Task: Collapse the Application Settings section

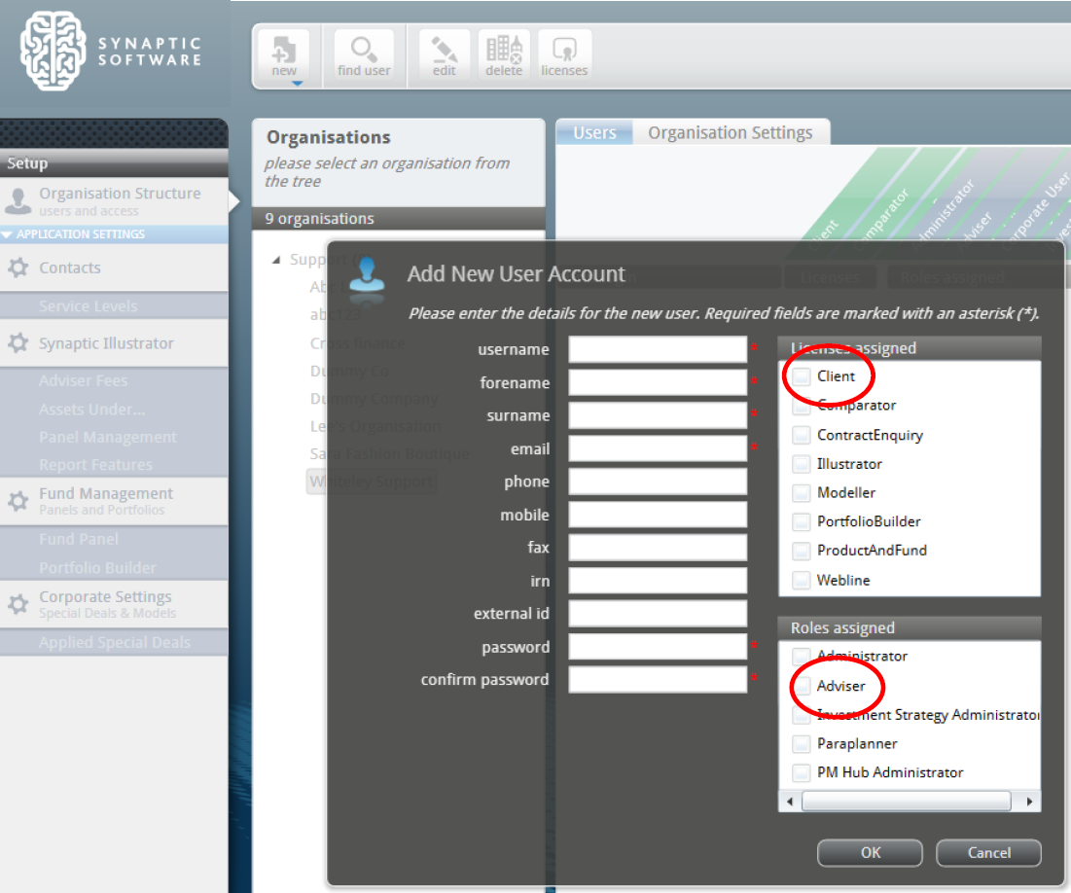Action: [7, 234]
